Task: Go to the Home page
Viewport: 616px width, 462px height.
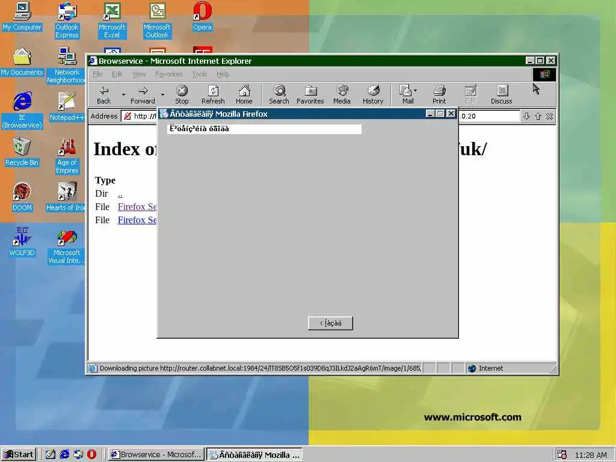Action: [x=244, y=95]
